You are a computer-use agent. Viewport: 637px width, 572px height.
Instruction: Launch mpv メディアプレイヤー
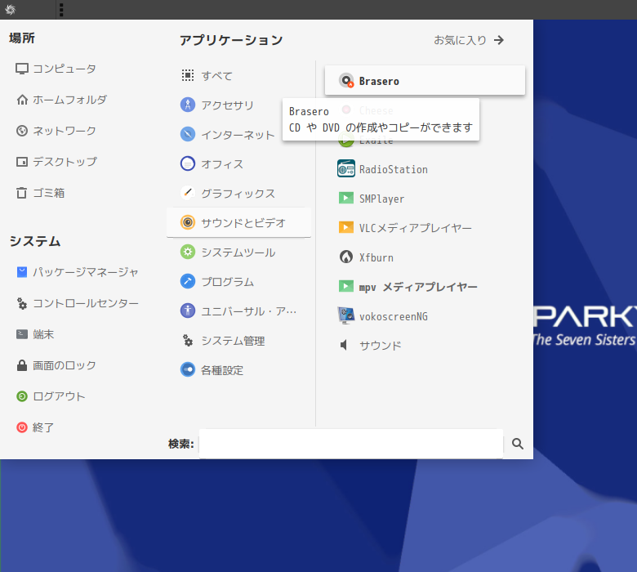coord(425,287)
